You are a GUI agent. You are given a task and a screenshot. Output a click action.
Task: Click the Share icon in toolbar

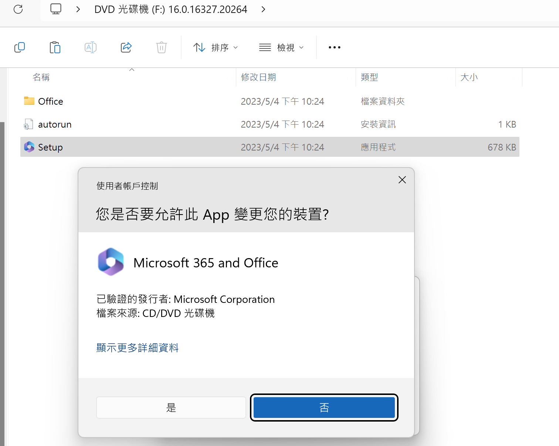click(126, 47)
